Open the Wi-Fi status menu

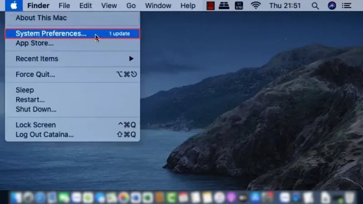tap(256, 6)
